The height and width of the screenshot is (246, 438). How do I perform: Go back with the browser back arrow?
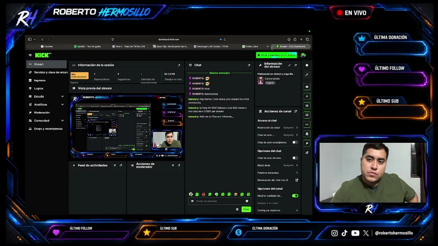42,39
